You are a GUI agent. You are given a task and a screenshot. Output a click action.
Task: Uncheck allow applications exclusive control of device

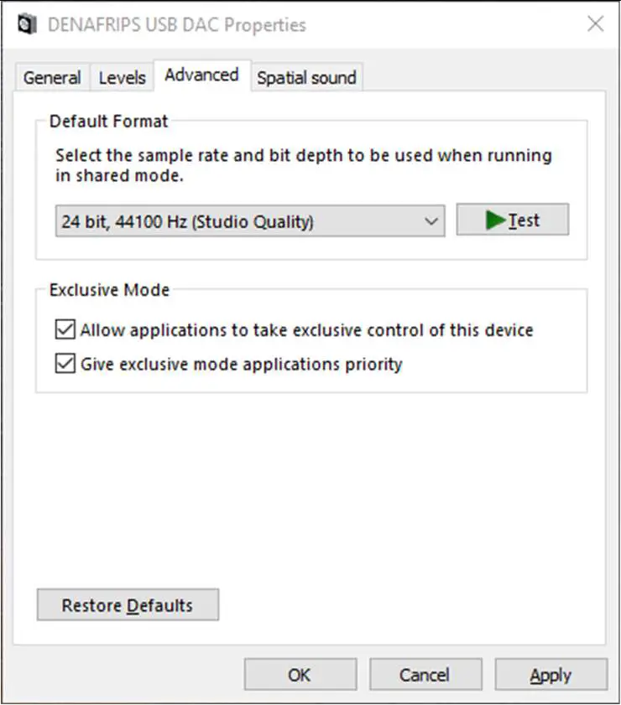pyautogui.click(x=65, y=329)
